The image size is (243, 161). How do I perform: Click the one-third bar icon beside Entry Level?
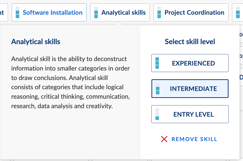pyautogui.click(x=157, y=114)
